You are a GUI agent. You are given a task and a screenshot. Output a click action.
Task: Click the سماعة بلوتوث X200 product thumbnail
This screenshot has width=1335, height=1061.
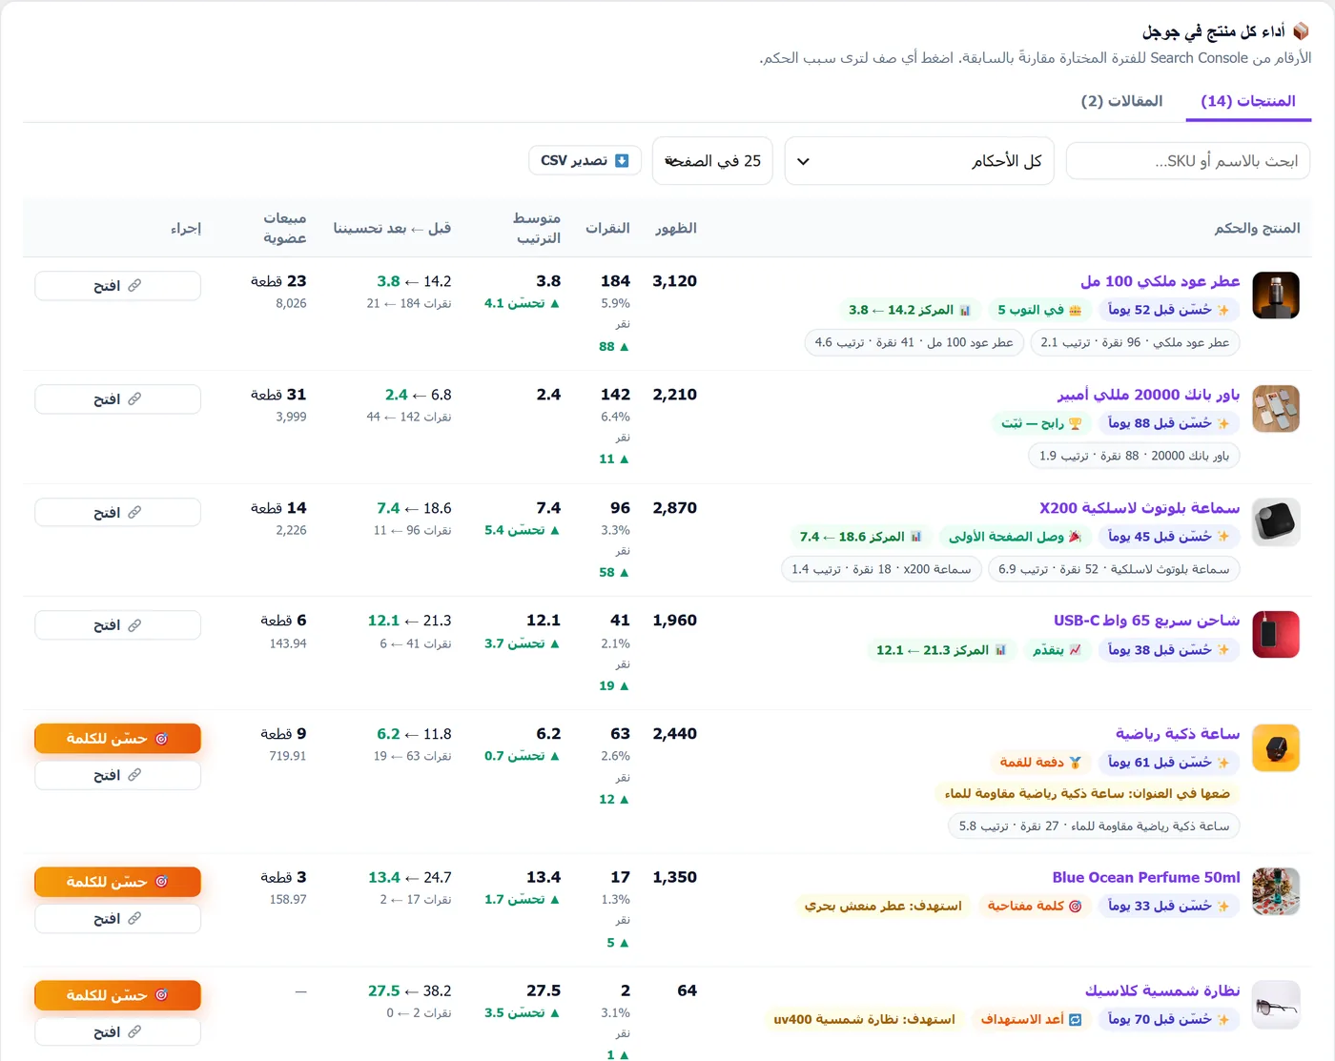[x=1276, y=522]
